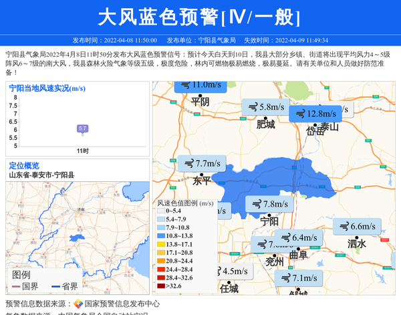Click the 13.8~17.1 yellow legend swatch

click(161, 245)
